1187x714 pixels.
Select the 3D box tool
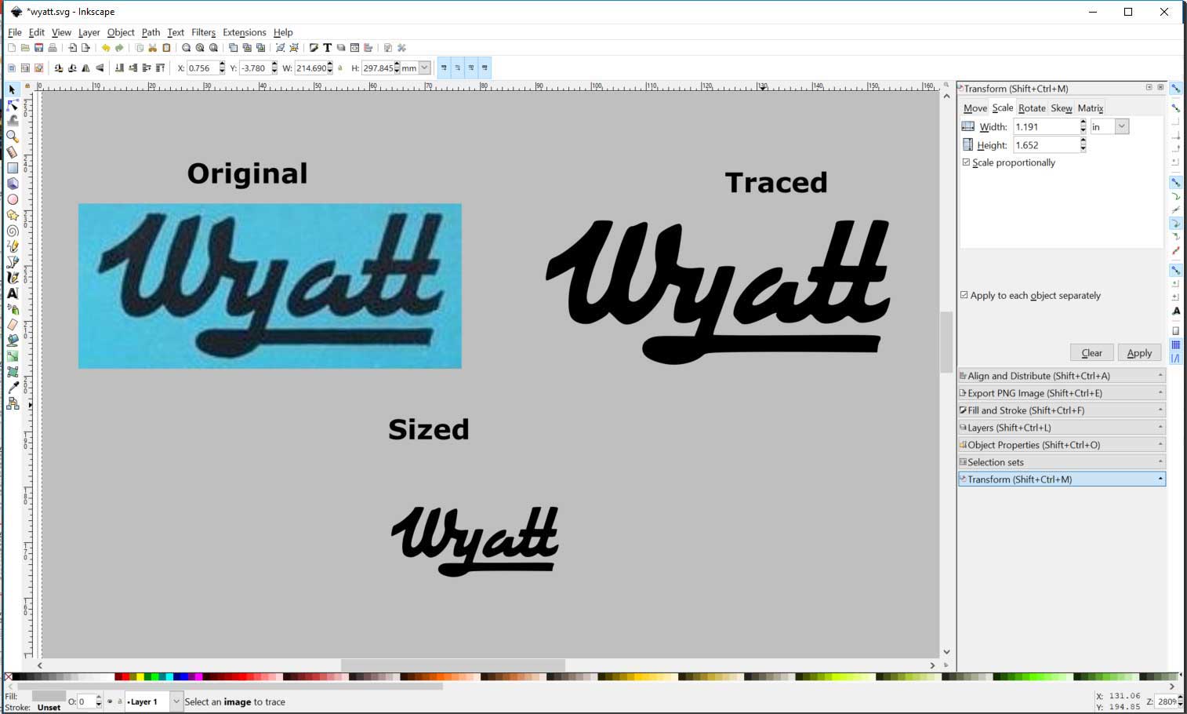click(12, 184)
